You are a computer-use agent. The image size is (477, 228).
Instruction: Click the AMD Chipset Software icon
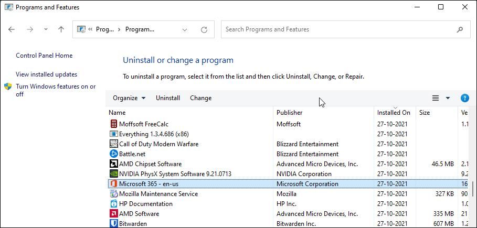tap(113, 164)
